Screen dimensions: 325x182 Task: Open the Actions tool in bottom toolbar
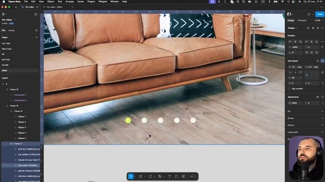pos(183,176)
